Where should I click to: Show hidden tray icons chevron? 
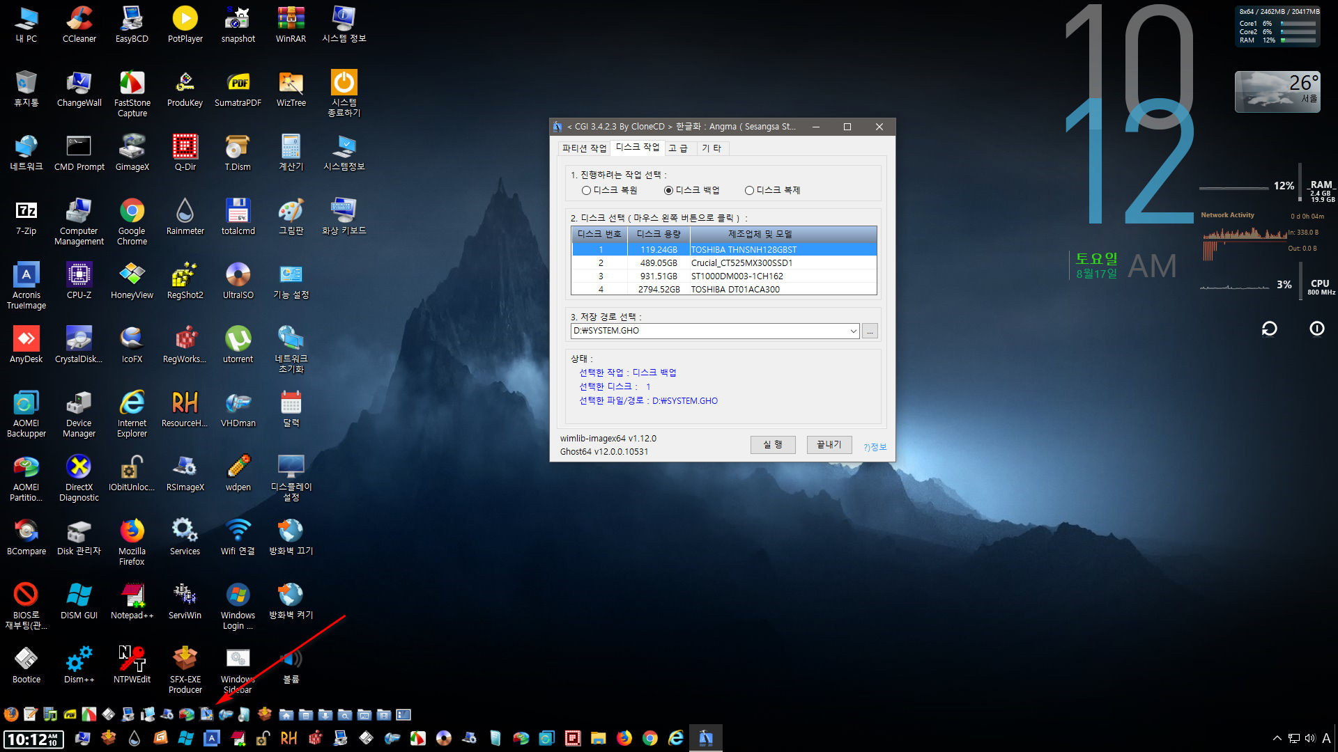click(1277, 738)
